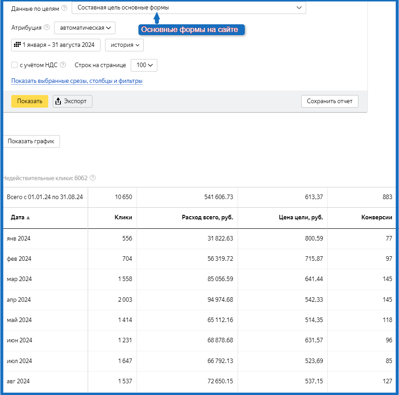Image resolution: width=399 pixels, height=395 pixels.
Task: Click the Сохранить отчет button
Action: 330,101
